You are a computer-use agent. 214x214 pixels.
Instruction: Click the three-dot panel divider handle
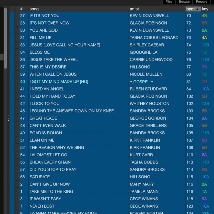[8, 118]
